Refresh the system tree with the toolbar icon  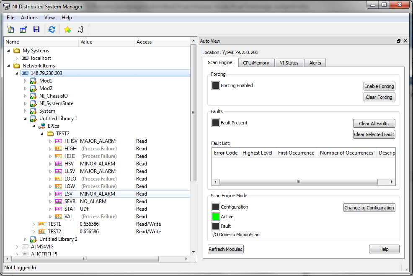click(52, 29)
